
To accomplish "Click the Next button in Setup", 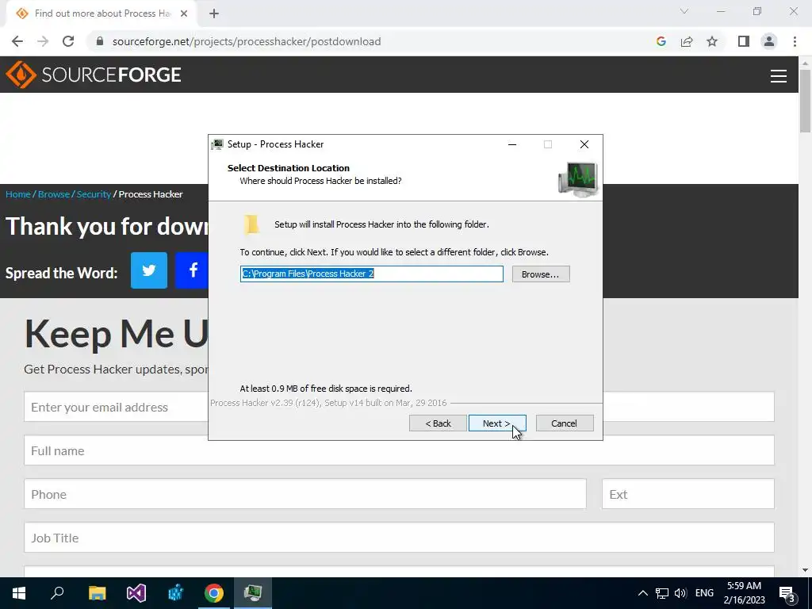I will (497, 423).
